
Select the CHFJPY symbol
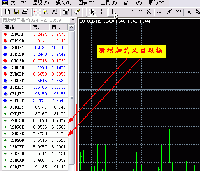(17, 114)
